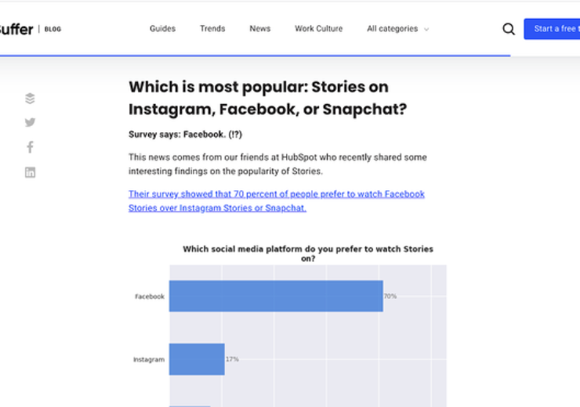Viewport: 580px width, 407px height.
Task: Open the Work Culture category
Action: pos(318,29)
